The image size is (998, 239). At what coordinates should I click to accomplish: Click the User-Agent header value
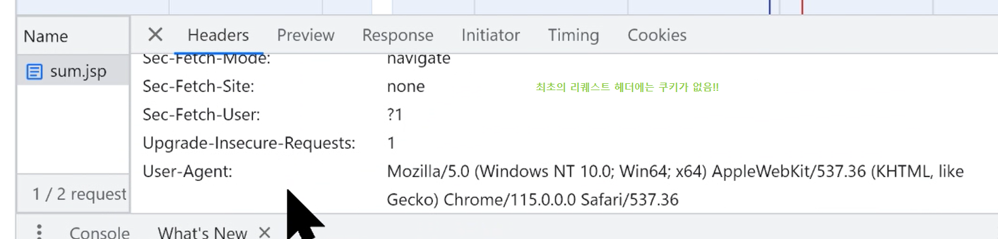[x=675, y=185]
